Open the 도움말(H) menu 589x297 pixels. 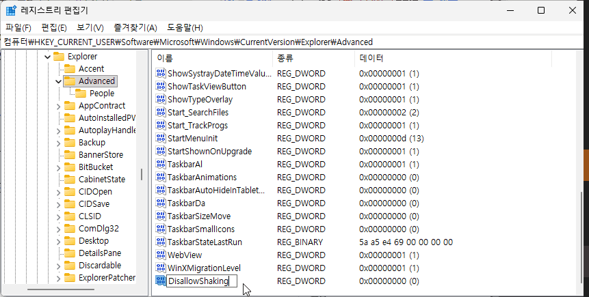185,28
